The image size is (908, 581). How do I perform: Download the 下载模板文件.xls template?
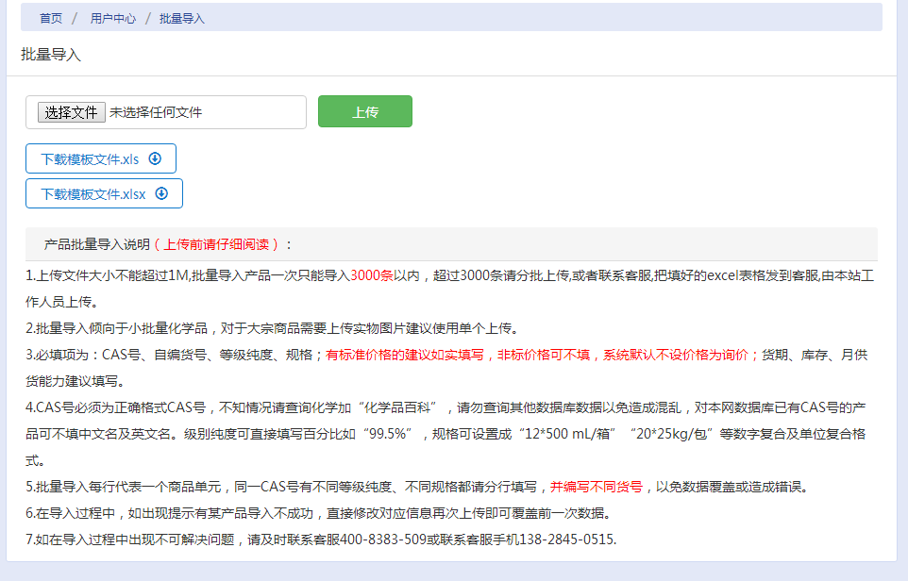(x=91, y=158)
